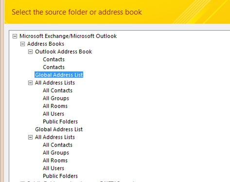Collapse the Microsoft Exchange/Microsoft Outlook node

click(15, 36)
